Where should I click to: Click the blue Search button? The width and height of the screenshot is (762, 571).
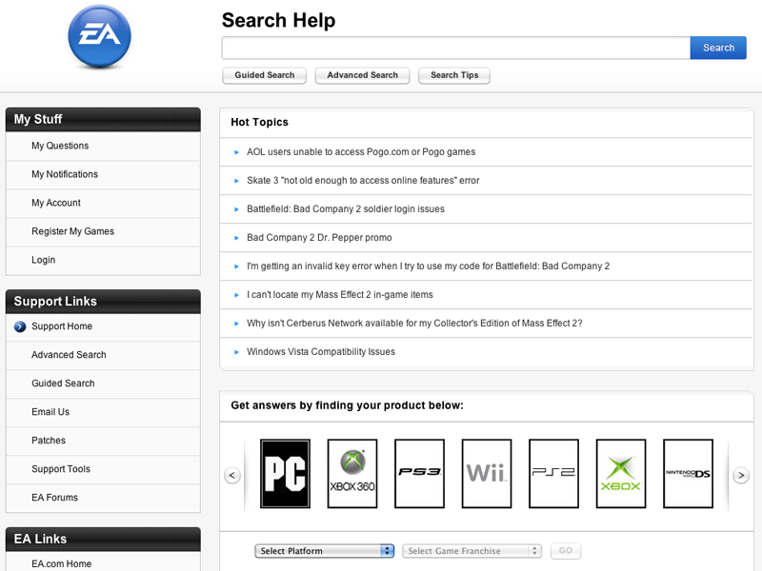coord(718,48)
